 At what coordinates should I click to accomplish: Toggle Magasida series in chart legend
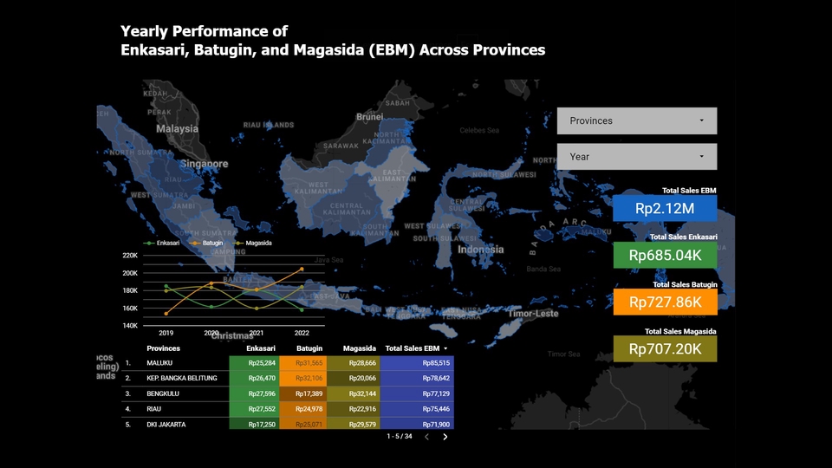point(253,243)
